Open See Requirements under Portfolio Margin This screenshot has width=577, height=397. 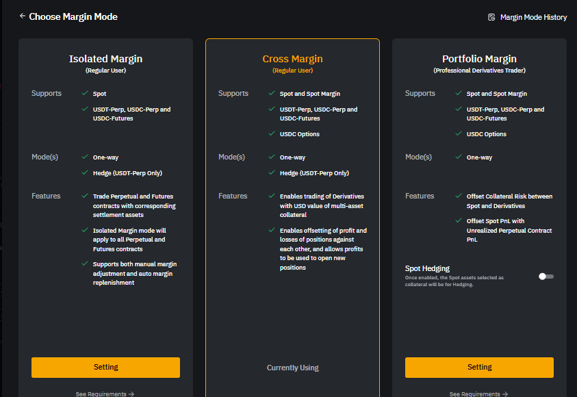(479, 394)
